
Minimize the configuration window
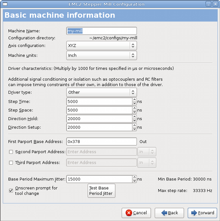[208, 4]
